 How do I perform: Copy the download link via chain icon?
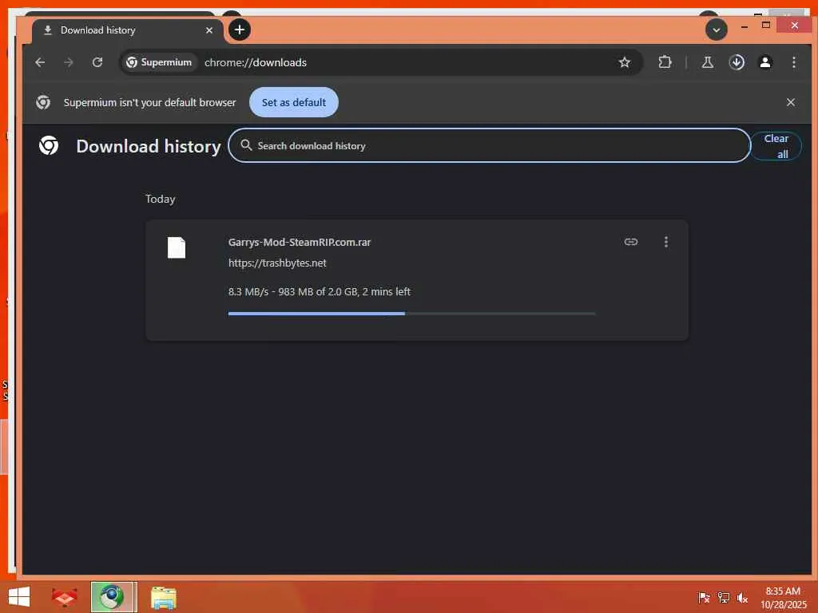(631, 242)
